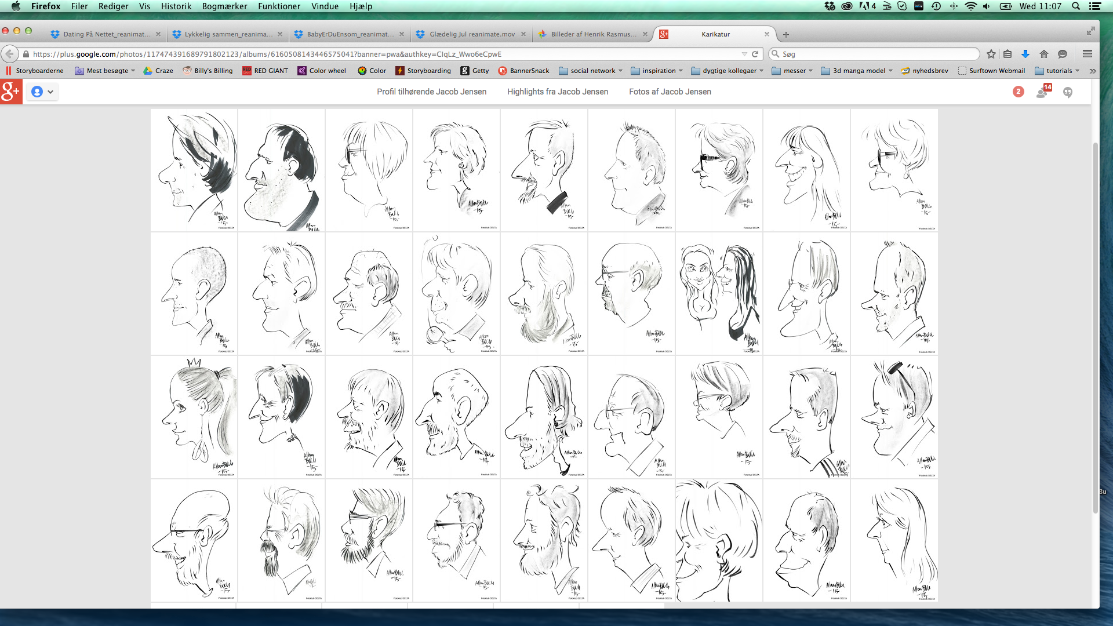Expand the social network bookmarks folder

[591, 71]
